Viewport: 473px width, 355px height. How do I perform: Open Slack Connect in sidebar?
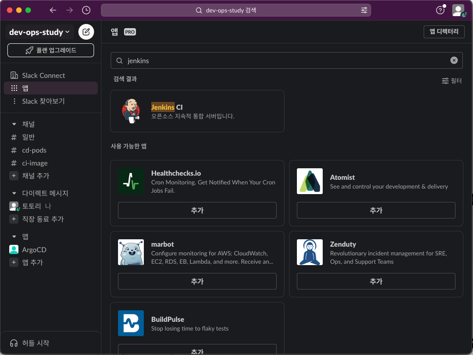point(51,76)
